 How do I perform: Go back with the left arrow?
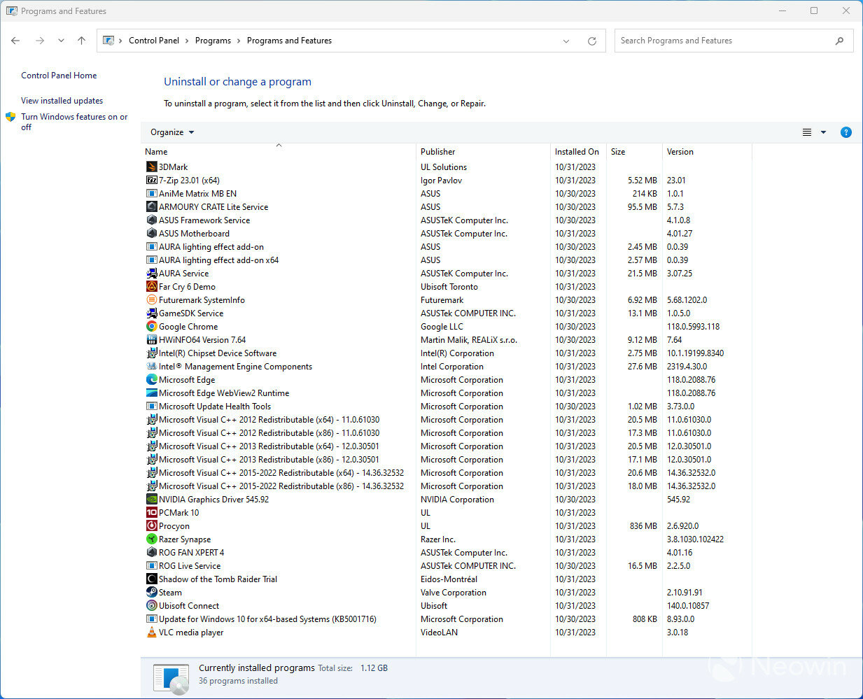coord(15,41)
